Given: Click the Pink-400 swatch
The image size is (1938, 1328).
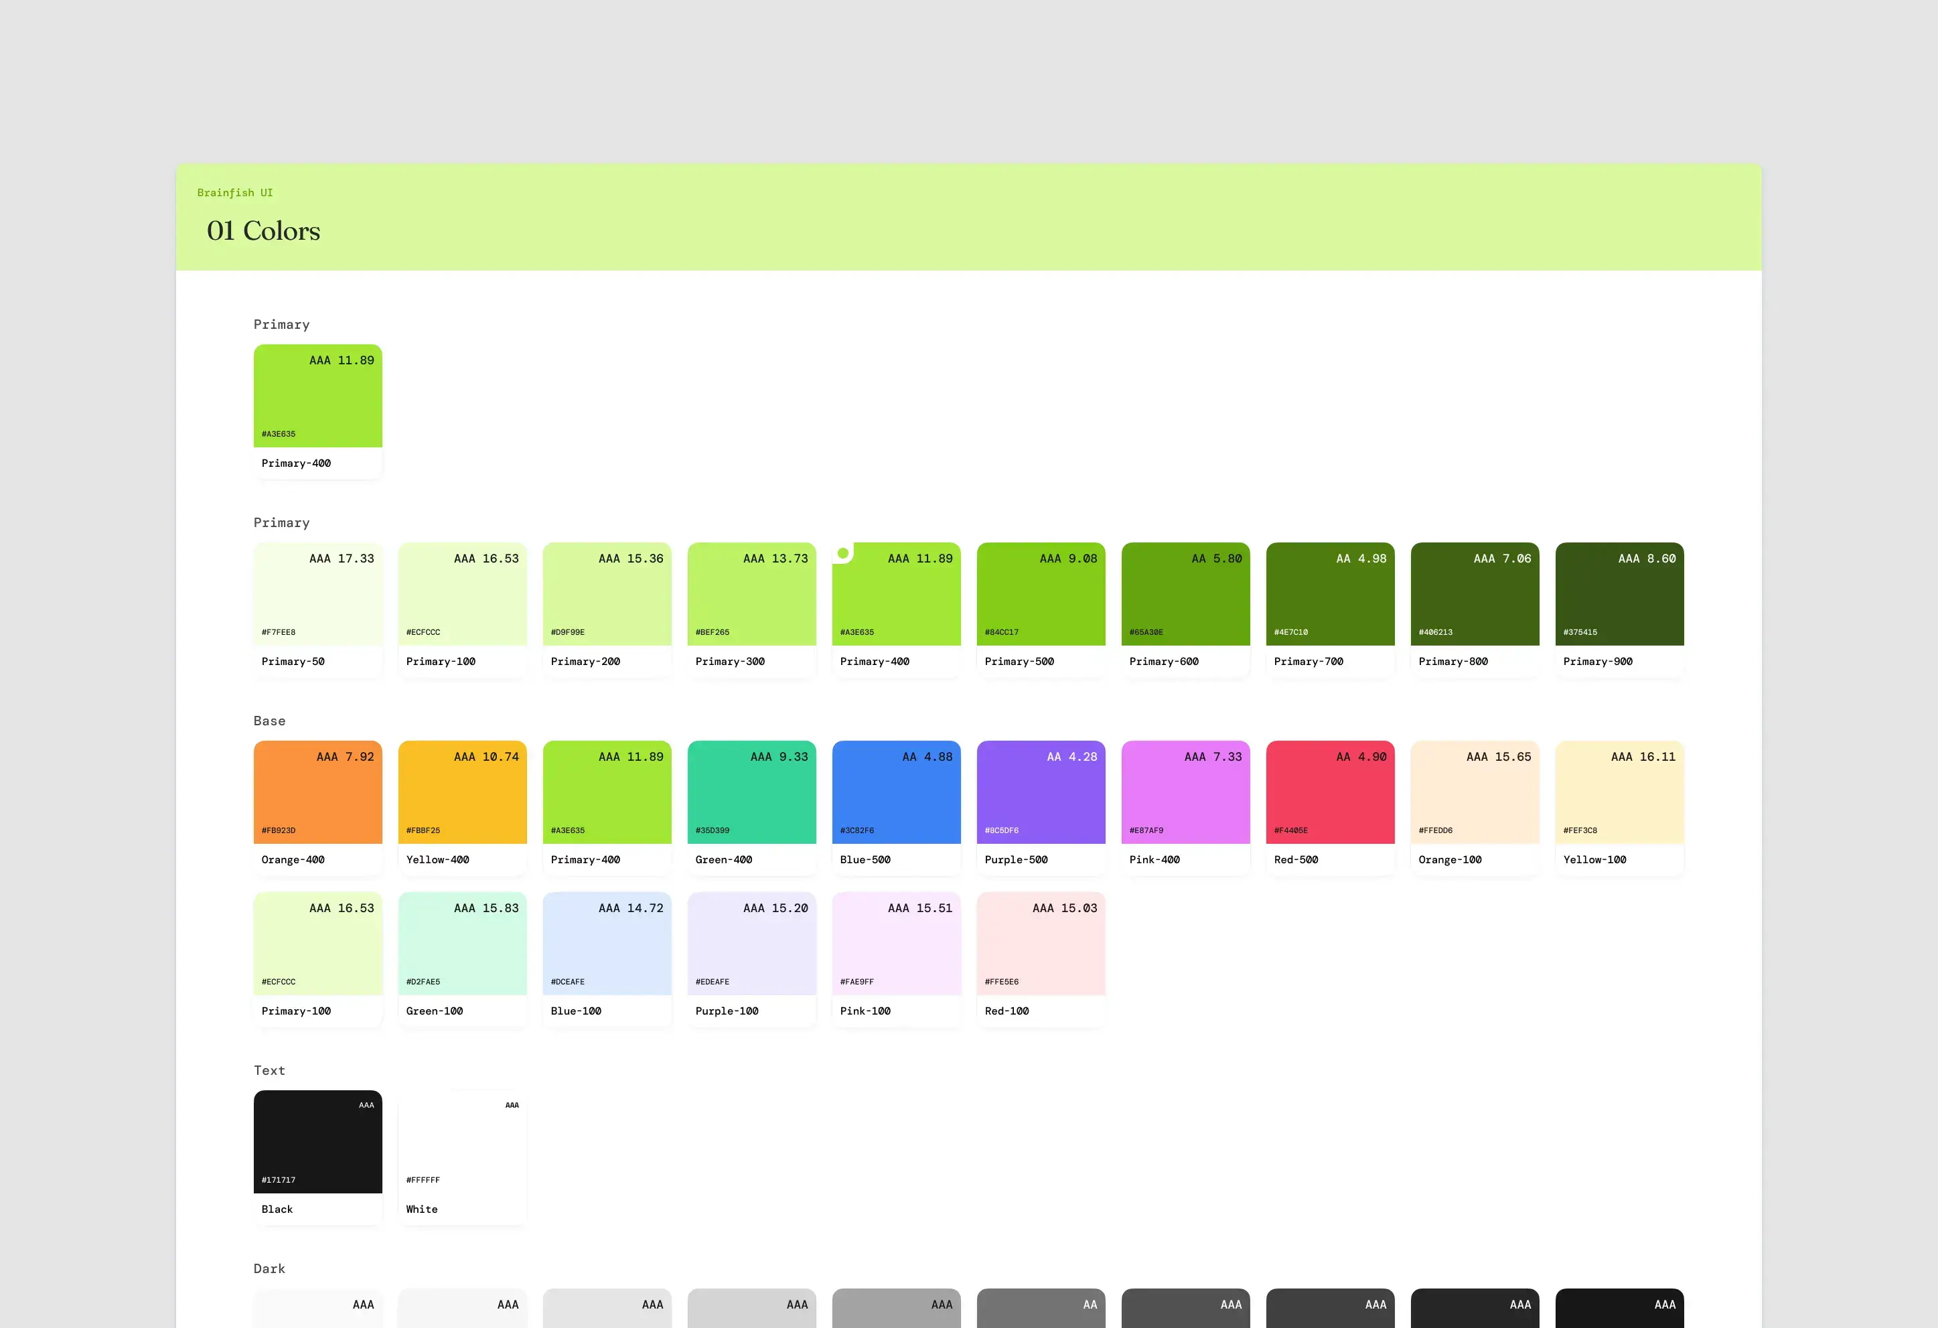Looking at the screenshot, I should tap(1186, 808).
